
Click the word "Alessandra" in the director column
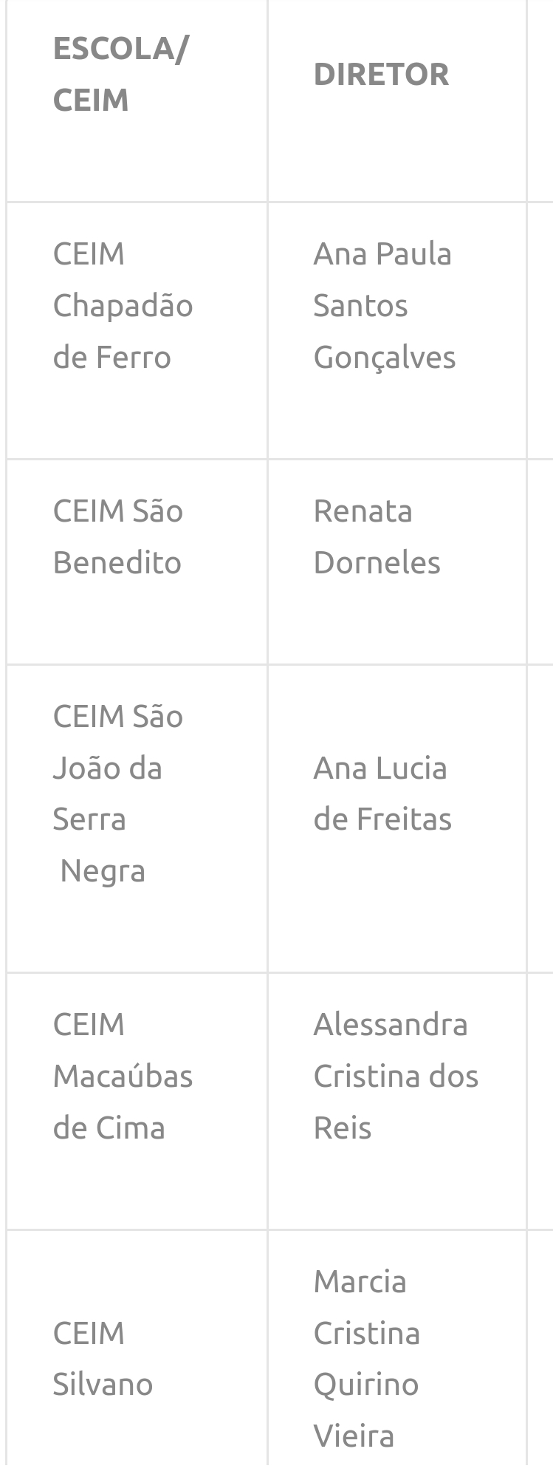coord(391,1025)
